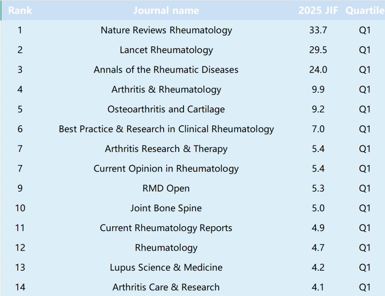Screen dimensions: 385x296
Task: Click the RMD Open cell
Action: (x=166, y=188)
